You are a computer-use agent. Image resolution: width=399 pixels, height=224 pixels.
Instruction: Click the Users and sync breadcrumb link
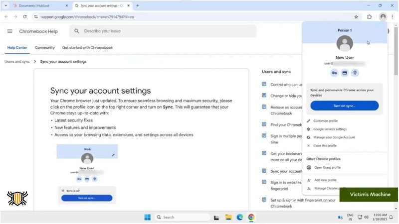click(17, 61)
